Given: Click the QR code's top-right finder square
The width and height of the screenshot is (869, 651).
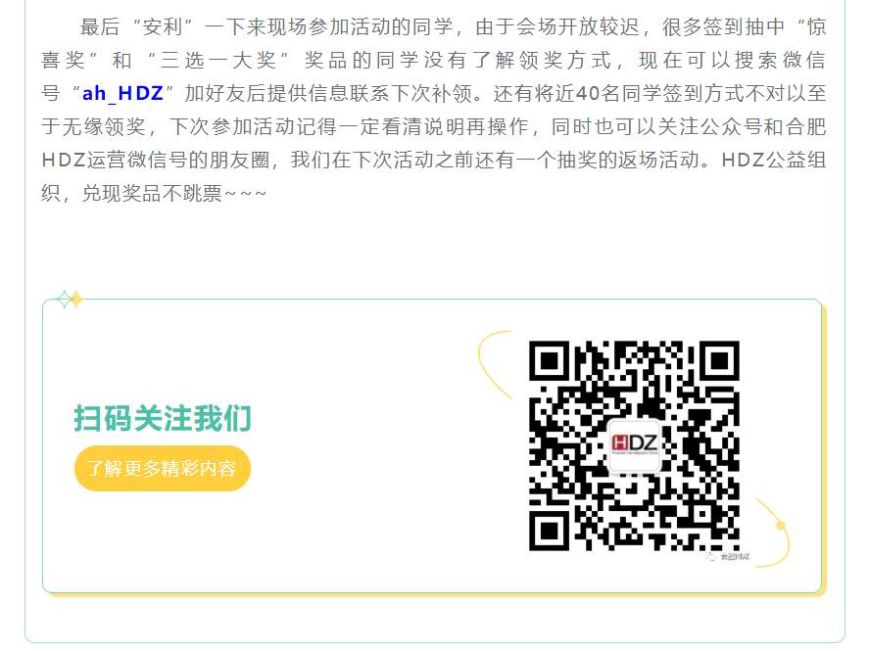Looking at the screenshot, I should point(719,360).
